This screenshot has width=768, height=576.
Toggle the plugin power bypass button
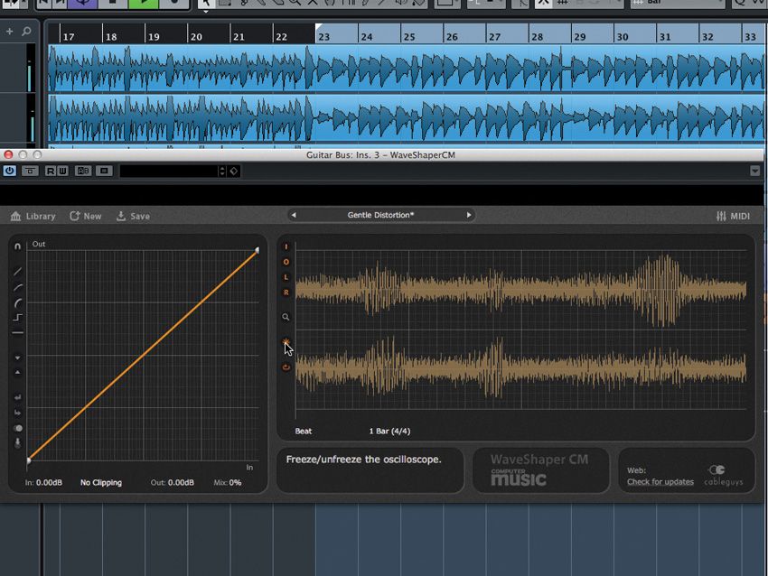(x=10, y=171)
